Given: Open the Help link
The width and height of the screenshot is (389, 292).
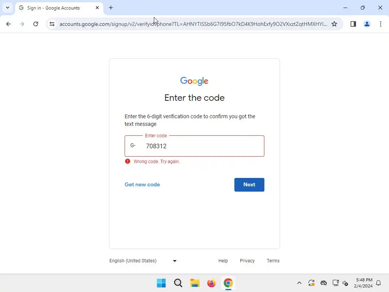Looking at the screenshot, I should pyautogui.click(x=223, y=261).
